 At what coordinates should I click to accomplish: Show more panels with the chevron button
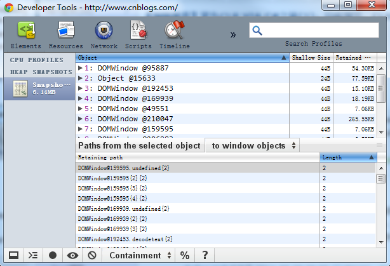[234, 34]
